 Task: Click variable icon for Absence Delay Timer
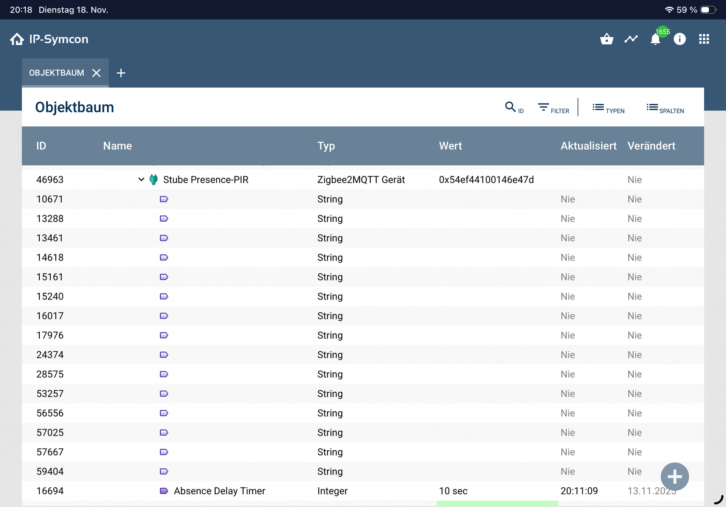tap(164, 491)
